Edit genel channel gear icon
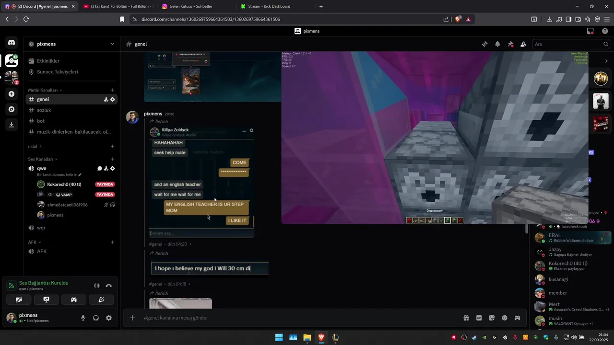614x345 pixels. tap(113, 100)
